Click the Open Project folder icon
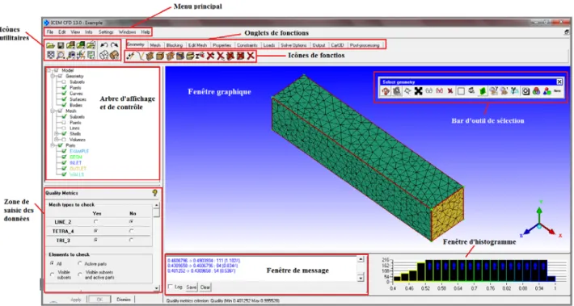The height and width of the screenshot is (306, 574). pyautogui.click(x=50, y=46)
